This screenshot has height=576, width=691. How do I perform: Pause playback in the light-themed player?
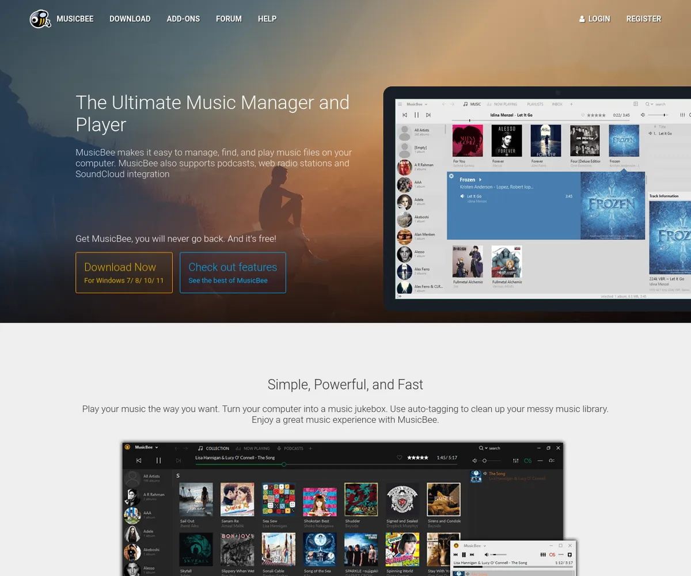[x=416, y=115]
